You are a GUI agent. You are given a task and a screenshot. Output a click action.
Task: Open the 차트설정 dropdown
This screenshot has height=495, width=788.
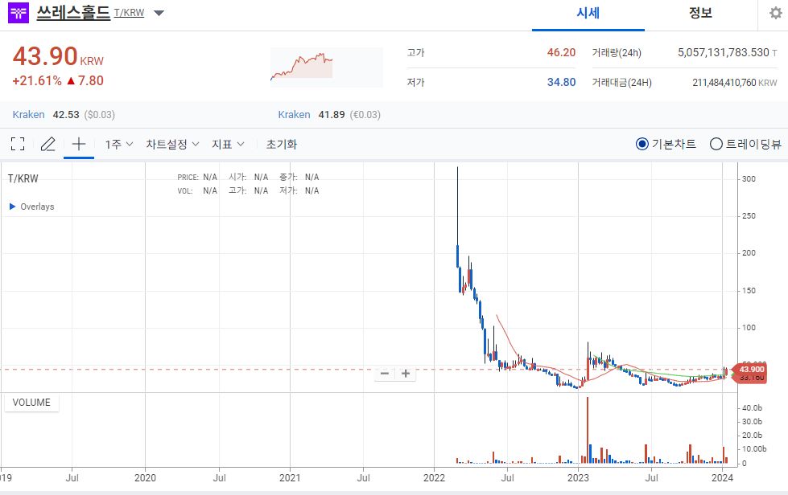tap(171, 143)
